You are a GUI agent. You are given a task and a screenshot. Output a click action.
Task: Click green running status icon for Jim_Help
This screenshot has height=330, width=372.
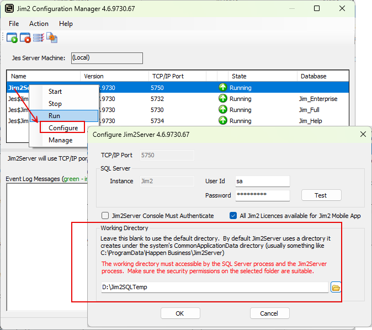click(x=223, y=121)
